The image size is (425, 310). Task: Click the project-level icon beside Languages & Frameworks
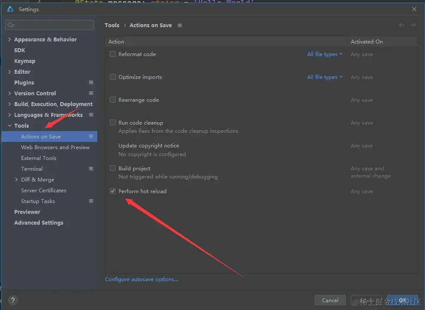[91, 115]
